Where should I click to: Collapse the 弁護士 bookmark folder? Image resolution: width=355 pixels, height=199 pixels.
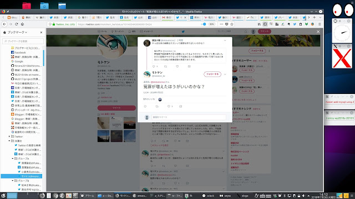[9, 141]
